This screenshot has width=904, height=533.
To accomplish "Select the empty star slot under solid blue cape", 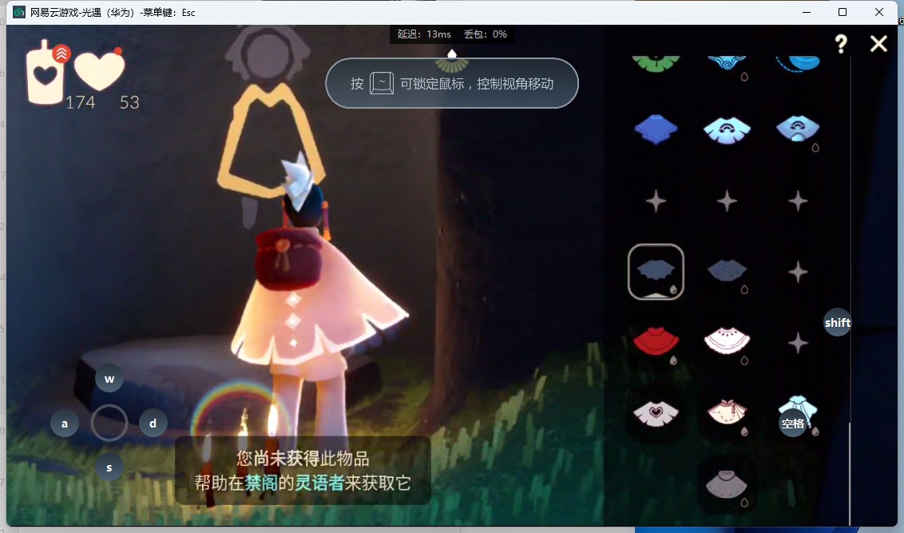I will [x=656, y=201].
